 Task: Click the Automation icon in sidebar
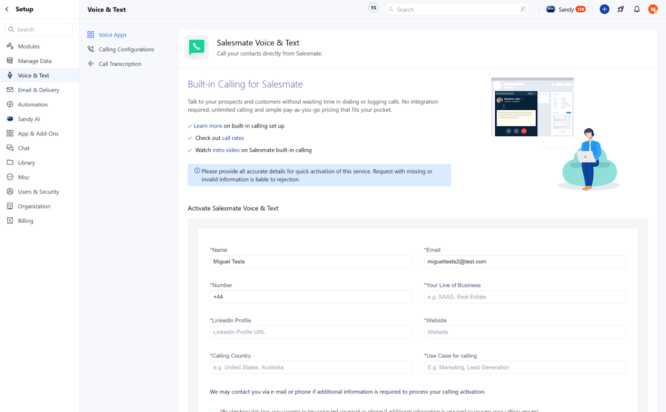pos(10,105)
